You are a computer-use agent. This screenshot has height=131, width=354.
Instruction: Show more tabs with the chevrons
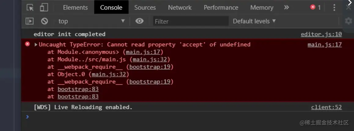(x=286, y=7)
